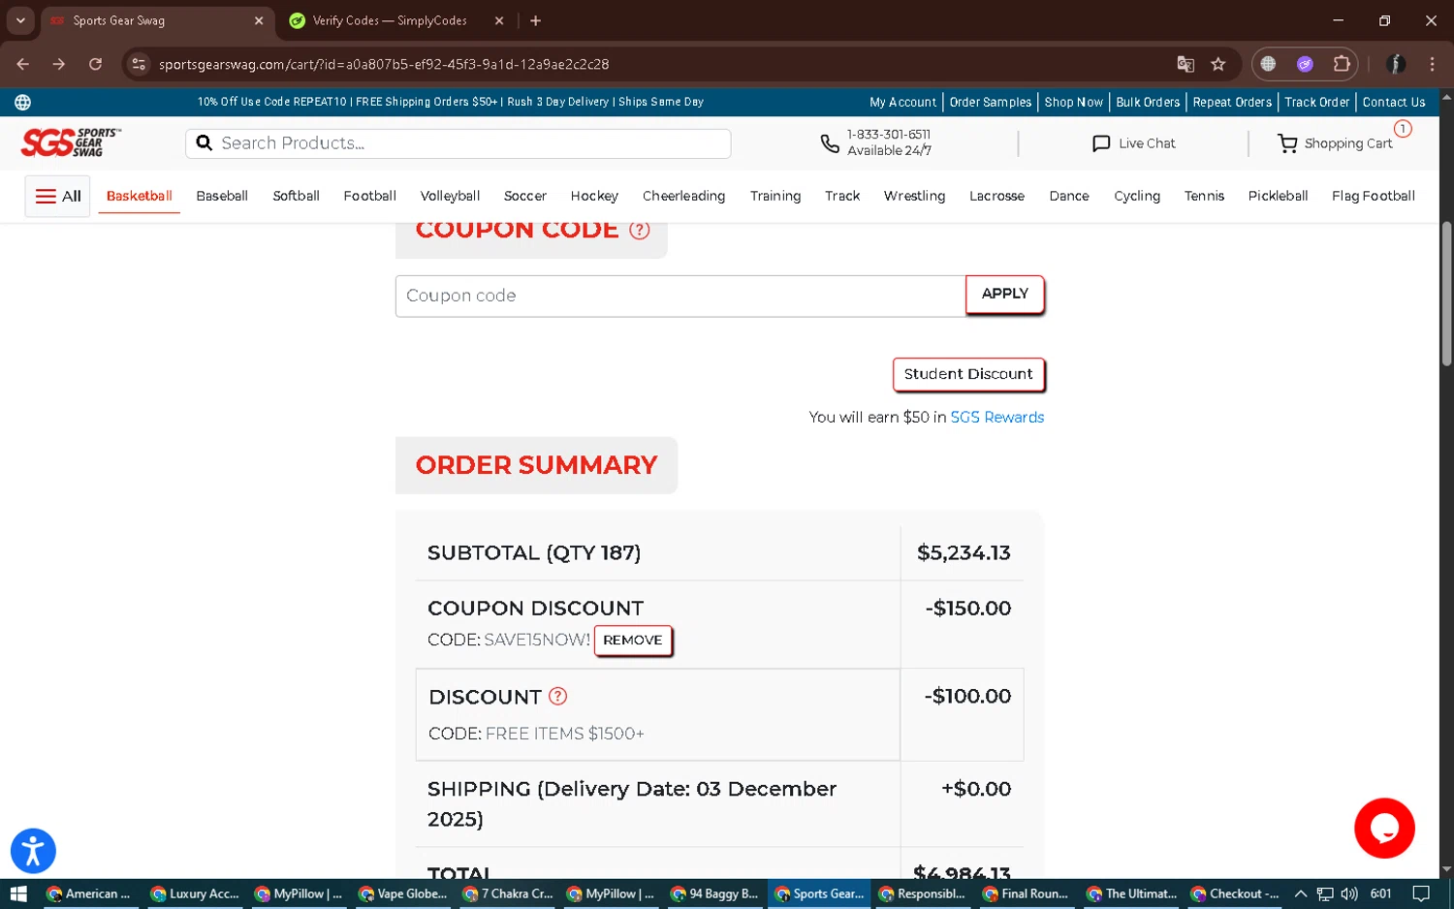The height and width of the screenshot is (909, 1454).
Task: Open the Chrome three-dot menu
Action: click(x=1432, y=64)
